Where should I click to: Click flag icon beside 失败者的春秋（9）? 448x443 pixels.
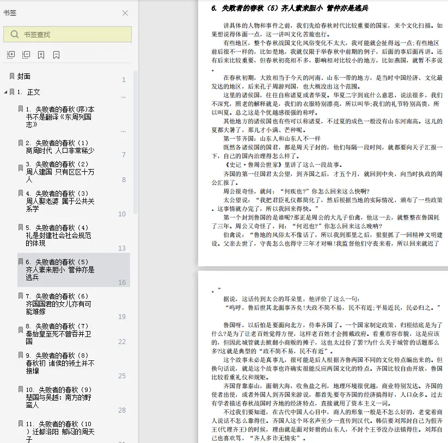[21, 389]
